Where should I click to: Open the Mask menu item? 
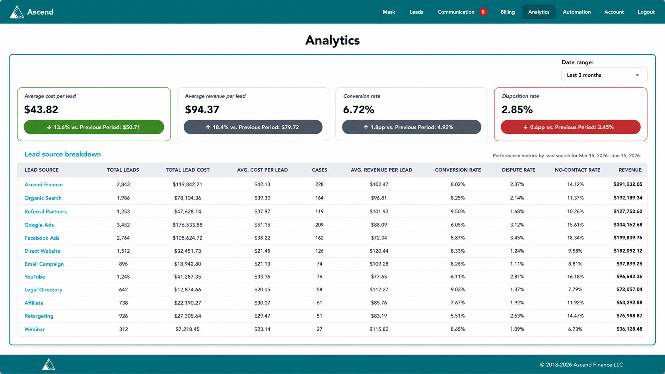click(389, 12)
